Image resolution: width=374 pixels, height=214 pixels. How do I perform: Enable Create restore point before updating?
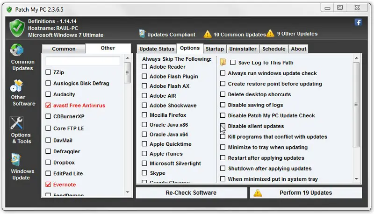click(223, 84)
